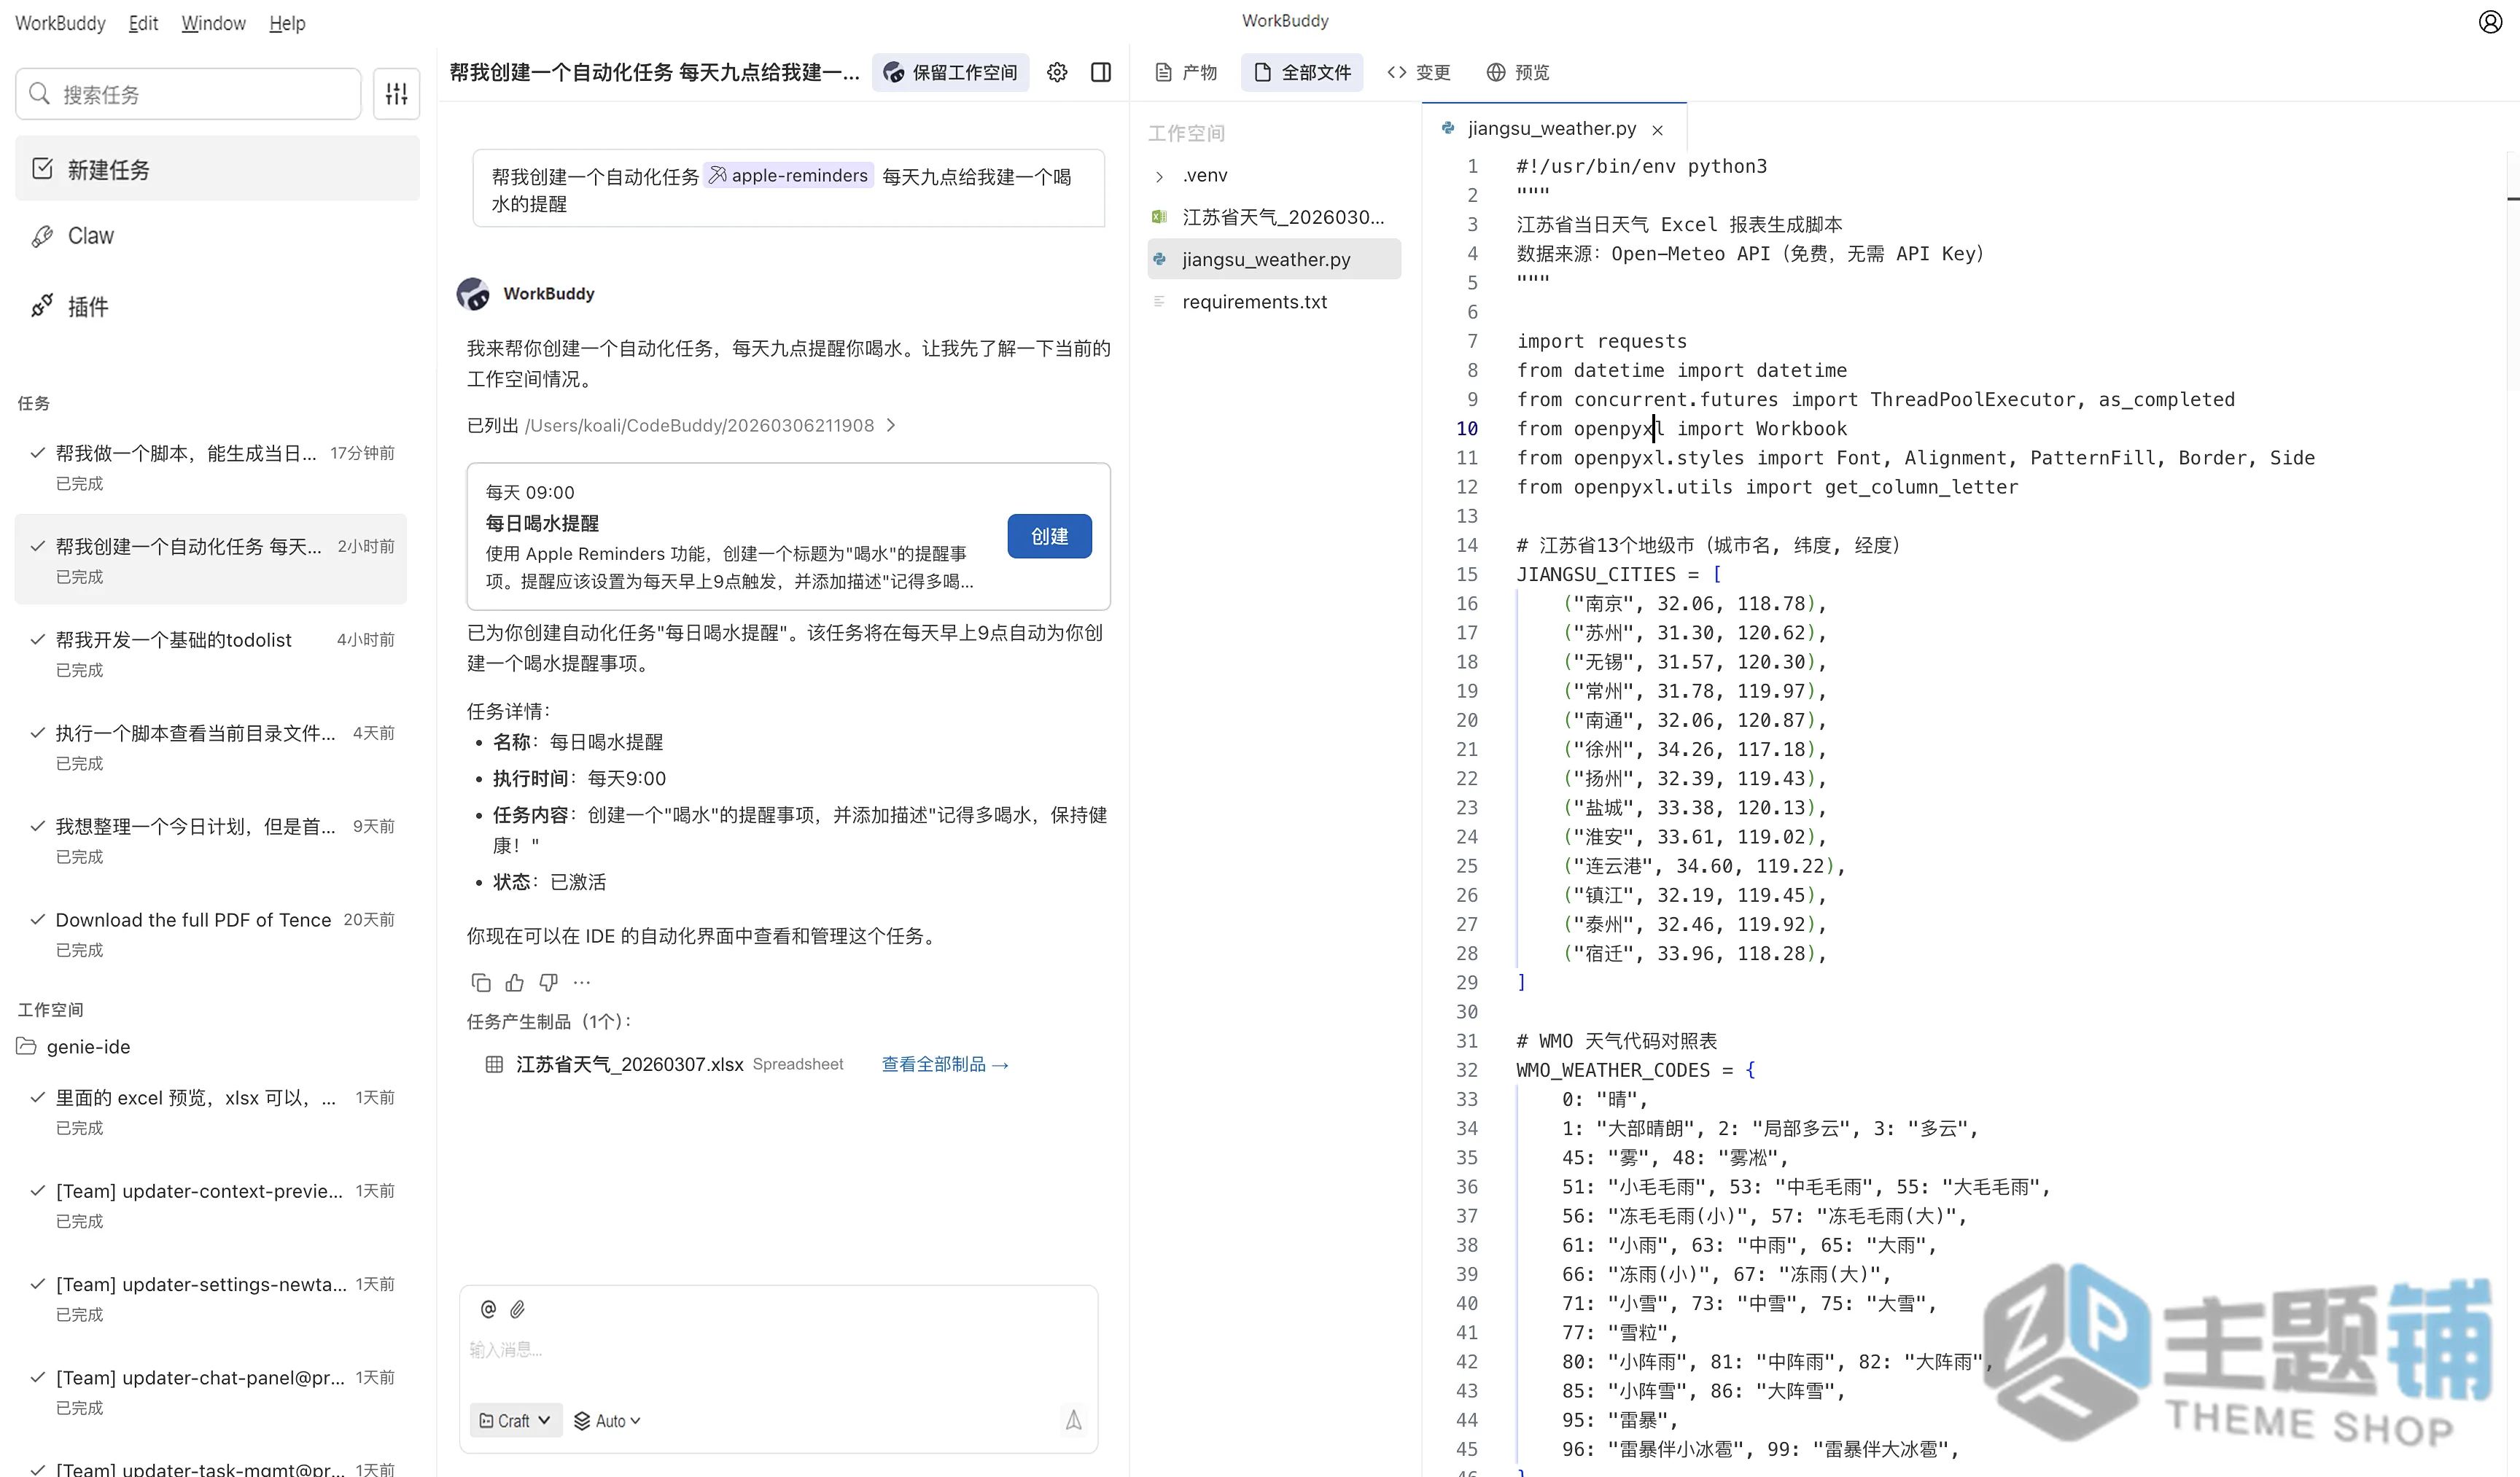
Task: Open task Download the full PDF of Tence
Action: tap(210, 934)
